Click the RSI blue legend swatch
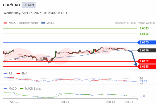Viewport: 157px width, 106px height. point(5,74)
